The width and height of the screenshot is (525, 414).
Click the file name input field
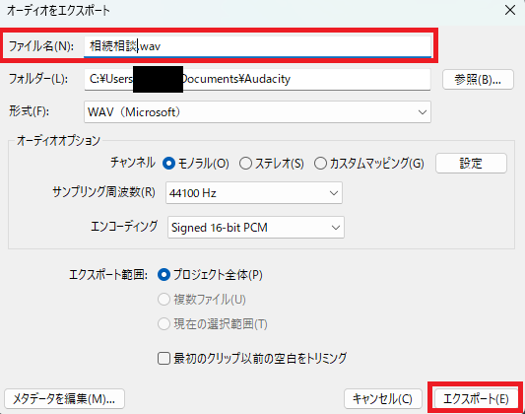[x=257, y=46]
